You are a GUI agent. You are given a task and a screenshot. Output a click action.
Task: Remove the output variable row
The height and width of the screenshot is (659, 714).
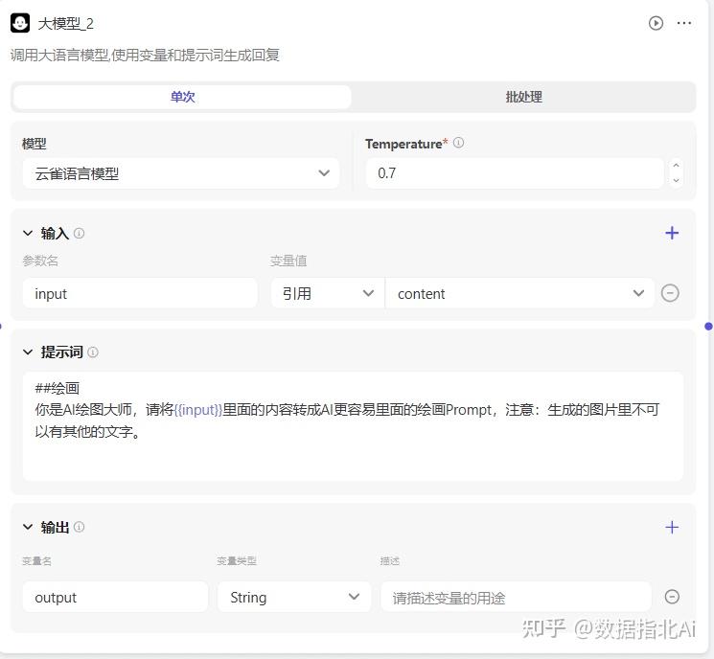(672, 597)
